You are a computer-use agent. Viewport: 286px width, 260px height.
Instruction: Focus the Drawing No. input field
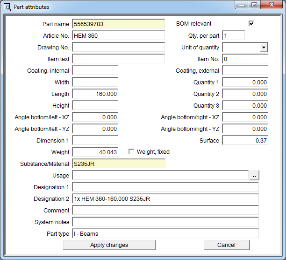click(x=118, y=48)
